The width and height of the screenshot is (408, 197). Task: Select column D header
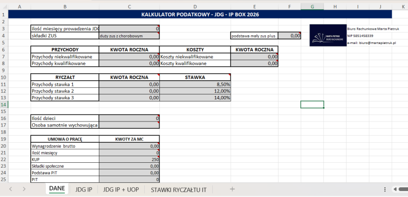tap(195, 7)
